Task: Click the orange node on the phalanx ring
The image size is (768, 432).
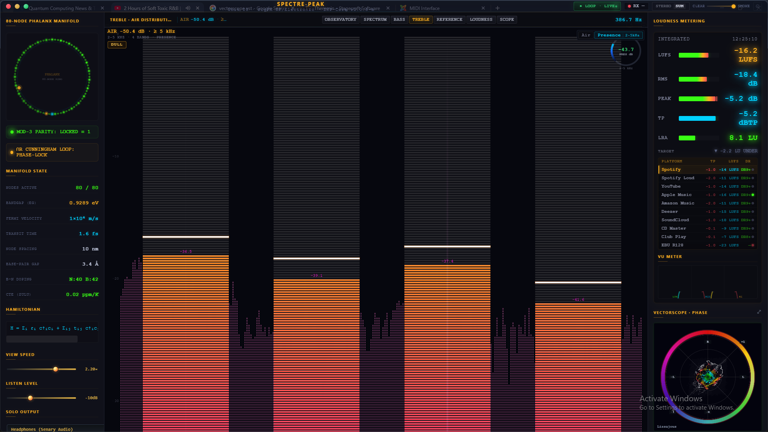Action: tap(19, 88)
